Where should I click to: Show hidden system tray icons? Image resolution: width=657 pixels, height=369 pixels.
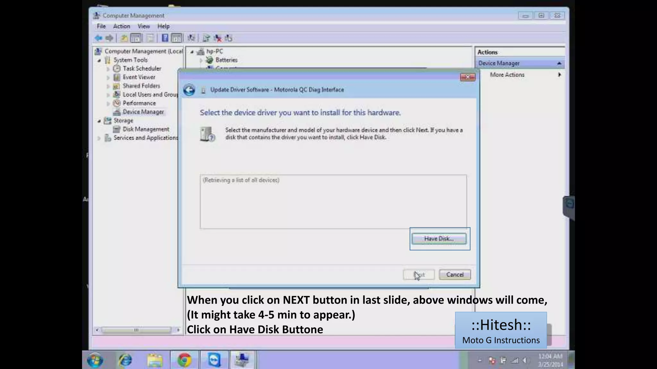[480, 361]
